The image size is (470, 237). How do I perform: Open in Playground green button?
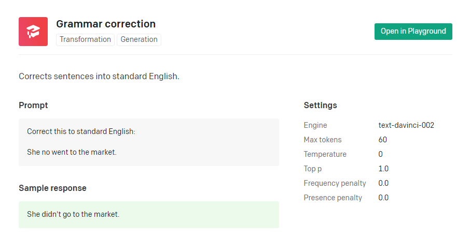point(413,32)
